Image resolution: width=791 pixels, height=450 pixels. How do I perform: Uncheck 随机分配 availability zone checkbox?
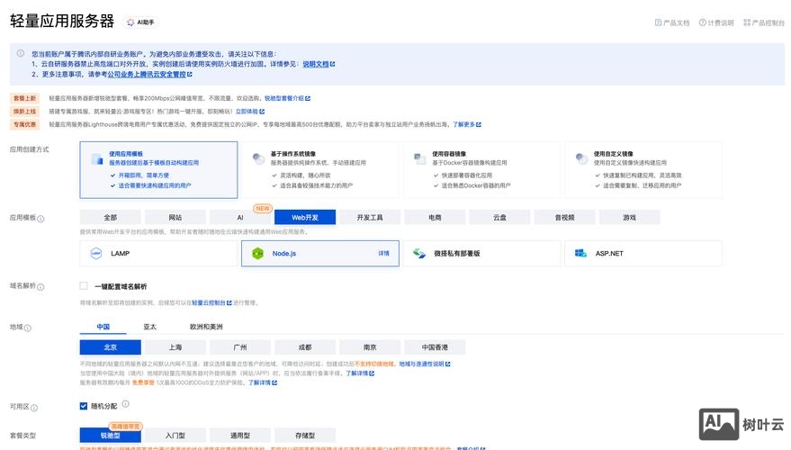click(x=83, y=406)
